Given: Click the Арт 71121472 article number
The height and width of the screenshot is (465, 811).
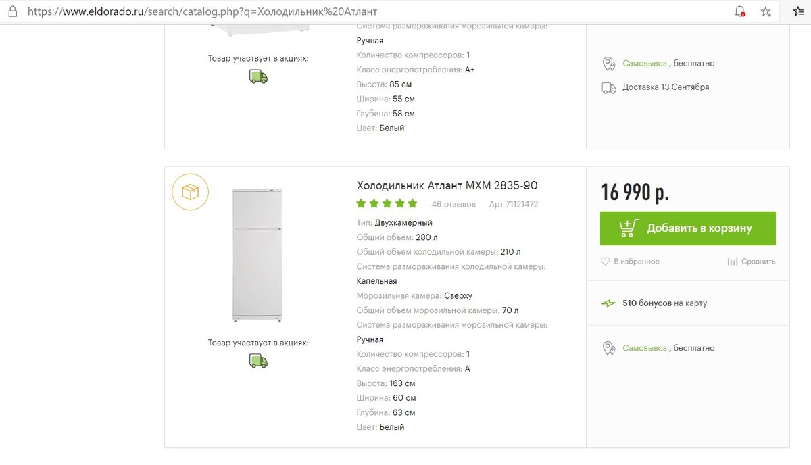Looking at the screenshot, I should (514, 204).
